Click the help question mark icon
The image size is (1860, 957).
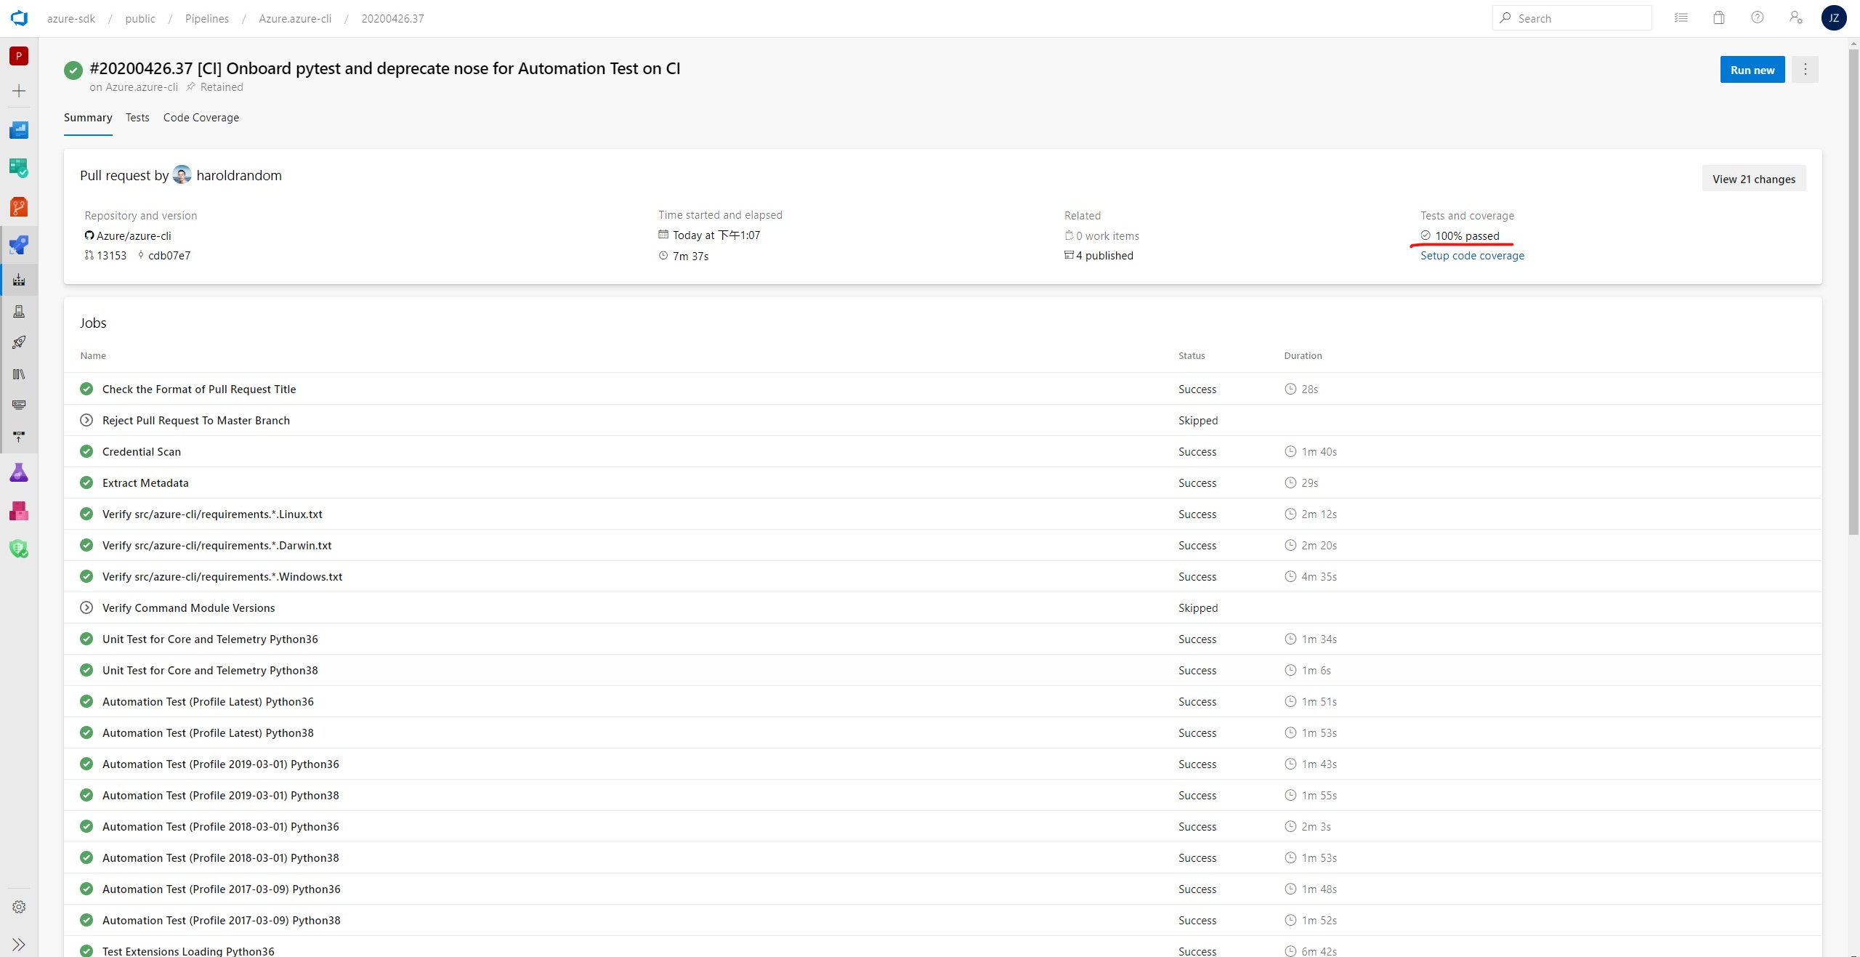(x=1757, y=18)
